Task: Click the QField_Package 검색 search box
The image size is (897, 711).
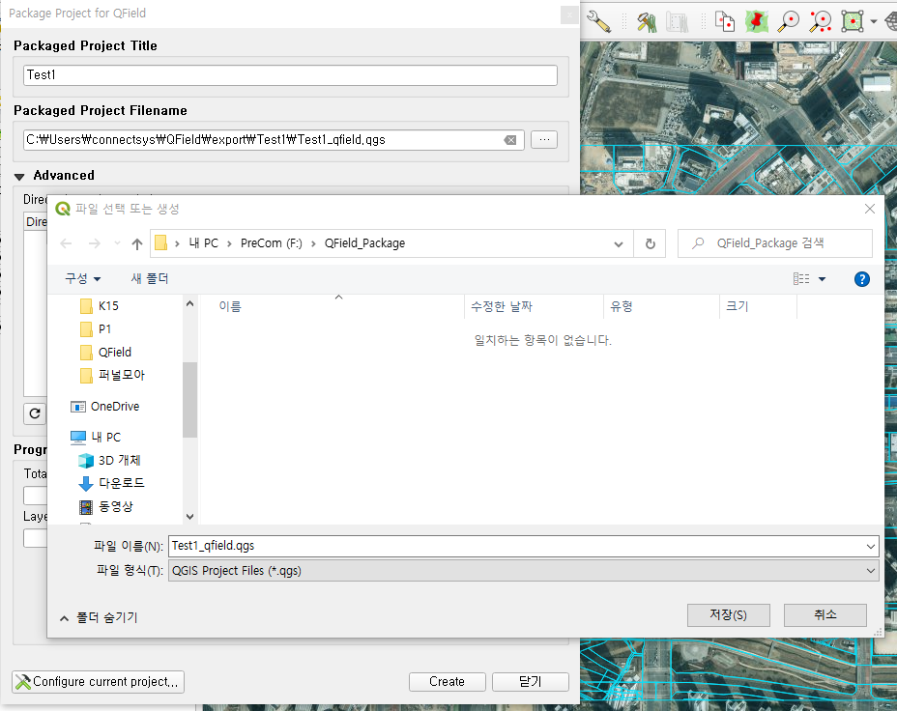Action: [774, 243]
